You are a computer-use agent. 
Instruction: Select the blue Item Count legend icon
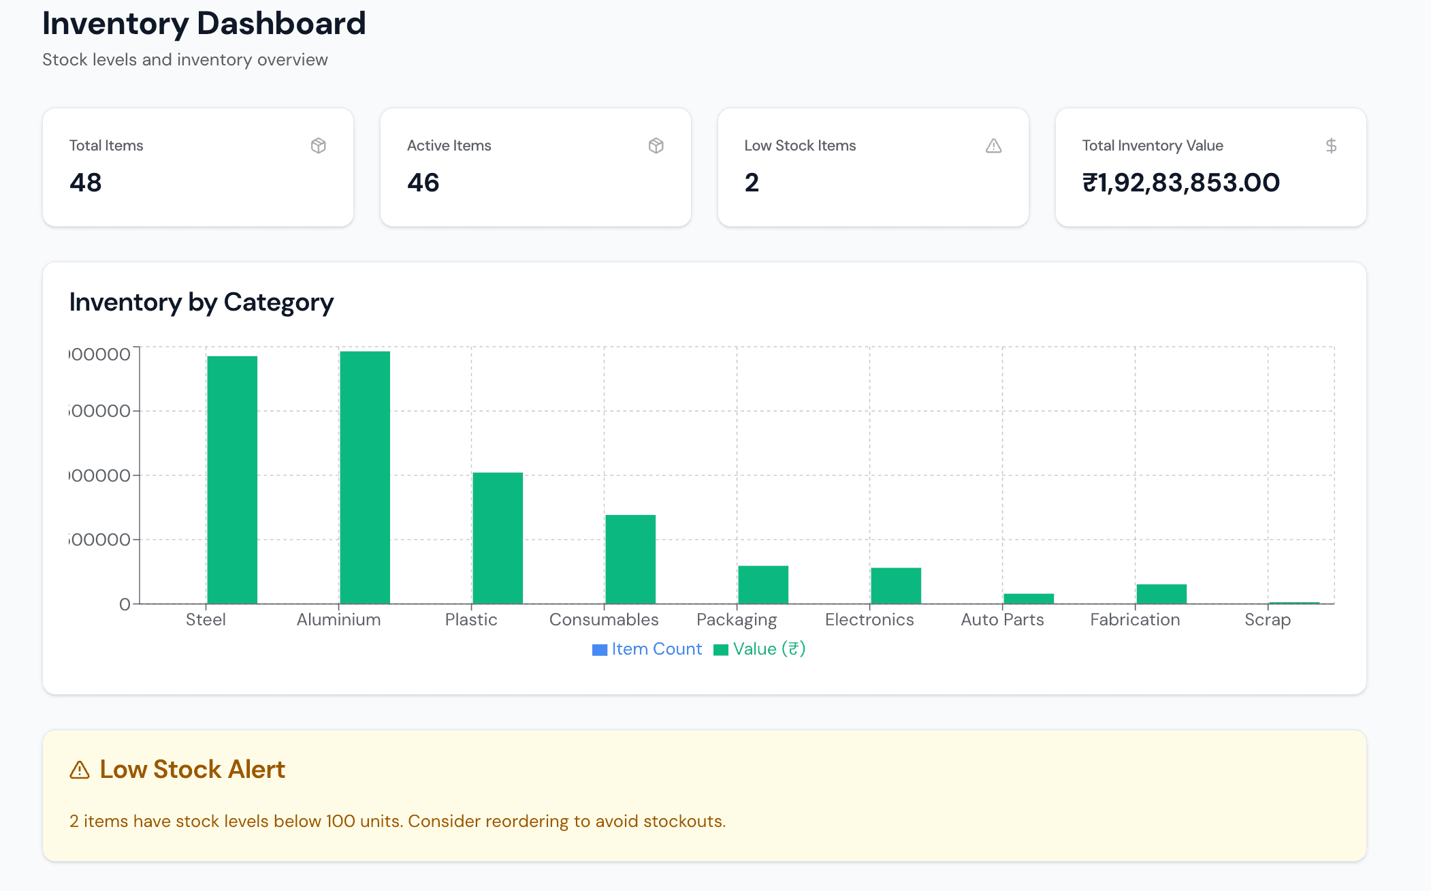tap(598, 648)
